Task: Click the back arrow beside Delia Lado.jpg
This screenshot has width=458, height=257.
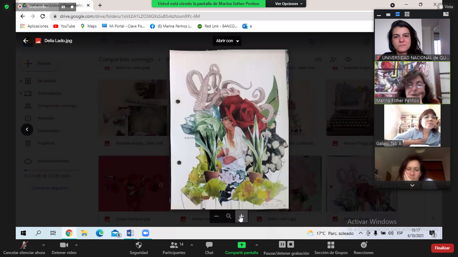Action: click(26, 41)
